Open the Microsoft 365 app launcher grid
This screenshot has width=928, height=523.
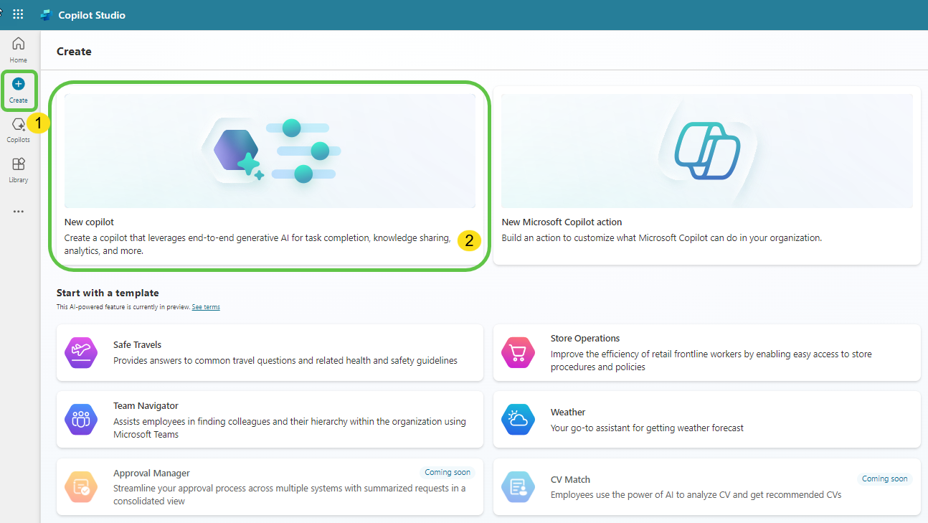tap(18, 14)
